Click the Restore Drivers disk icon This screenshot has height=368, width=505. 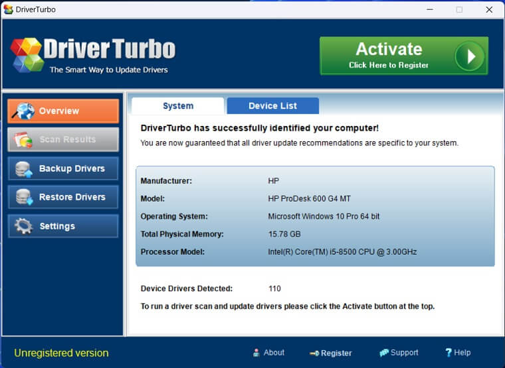[24, 197]
